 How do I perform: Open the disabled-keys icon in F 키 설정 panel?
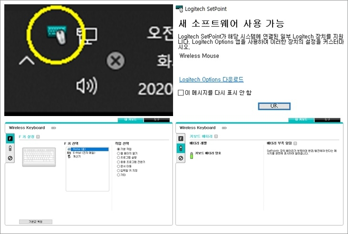point(10,158)
